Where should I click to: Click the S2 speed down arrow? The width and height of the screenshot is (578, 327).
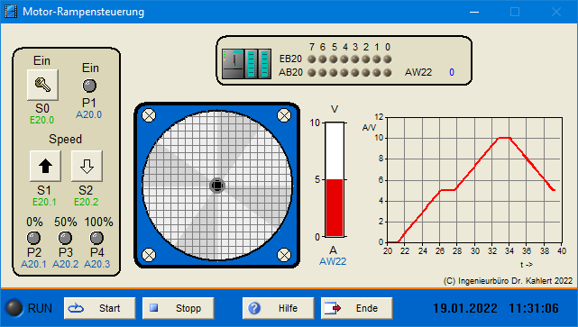tap(87, 166)
